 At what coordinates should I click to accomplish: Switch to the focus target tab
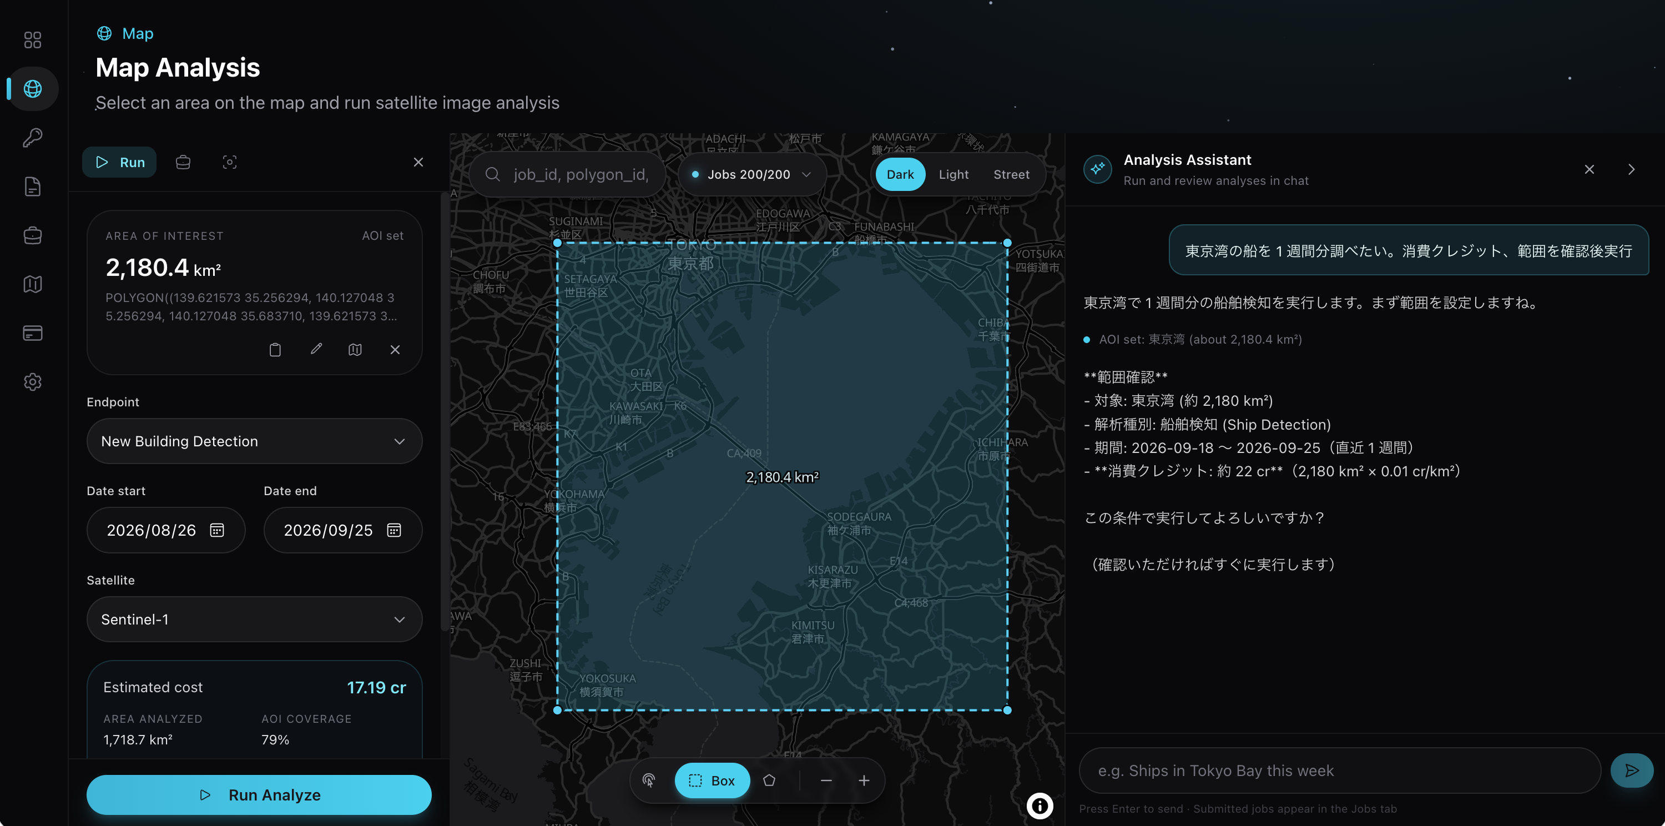[x=229, y=162]
